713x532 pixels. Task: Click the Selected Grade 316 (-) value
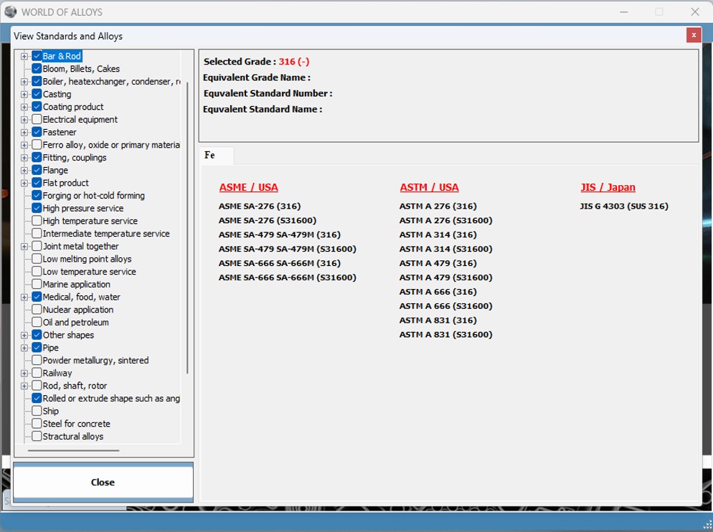[x=294, y=62]
